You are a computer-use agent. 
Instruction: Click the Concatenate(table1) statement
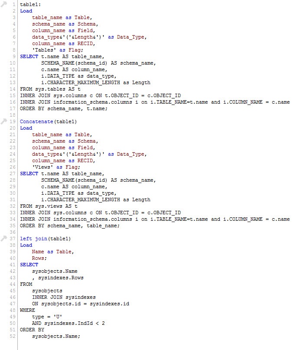pos(49,121)
